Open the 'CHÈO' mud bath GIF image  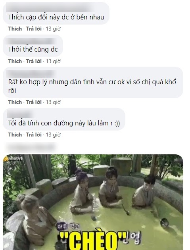click(x=93, y=202)
